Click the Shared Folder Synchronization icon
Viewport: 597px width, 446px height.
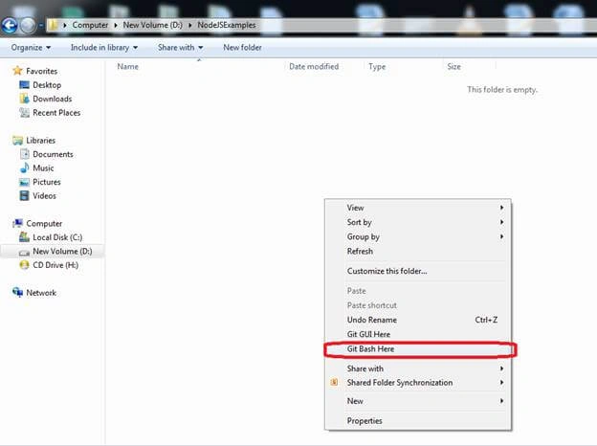click(334, 382)
